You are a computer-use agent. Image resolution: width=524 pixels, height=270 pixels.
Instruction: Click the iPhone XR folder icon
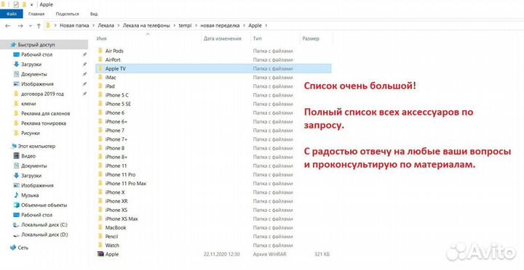click(100, 201)
